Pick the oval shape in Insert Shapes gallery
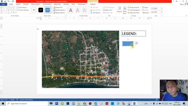188x106 pixels. coord(11,8)
